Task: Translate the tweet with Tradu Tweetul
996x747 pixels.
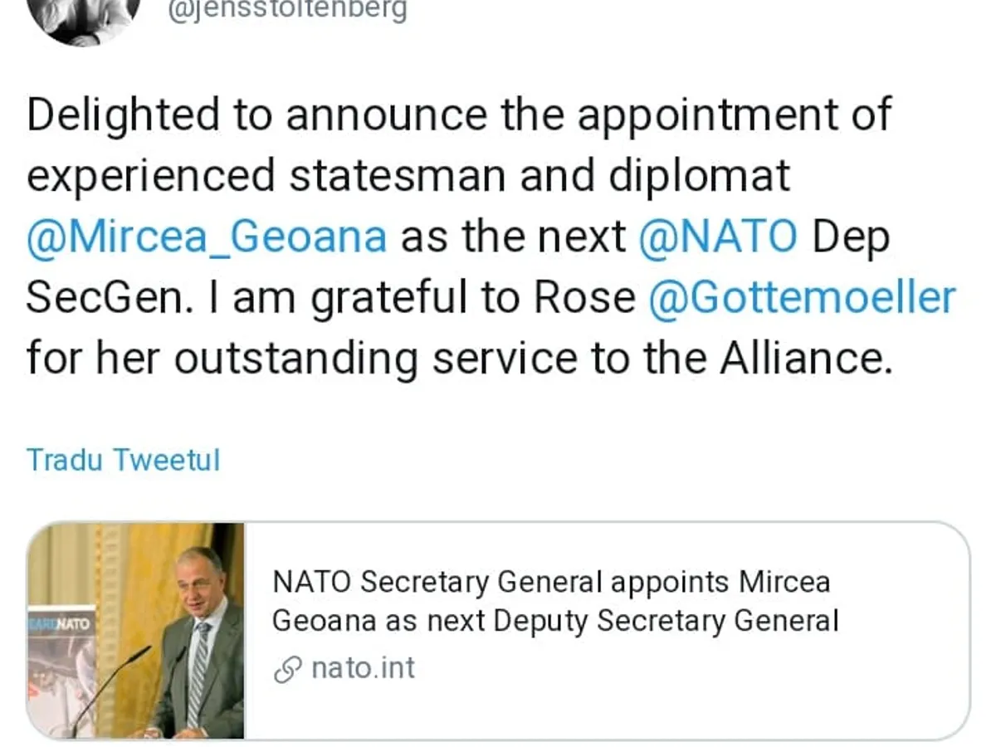Action: 124,459
